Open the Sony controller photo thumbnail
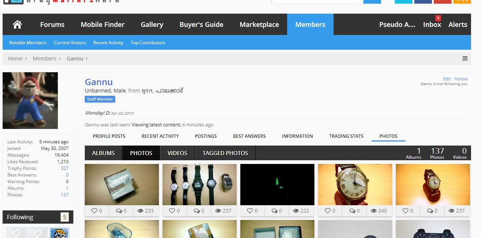 coord(433,229)
